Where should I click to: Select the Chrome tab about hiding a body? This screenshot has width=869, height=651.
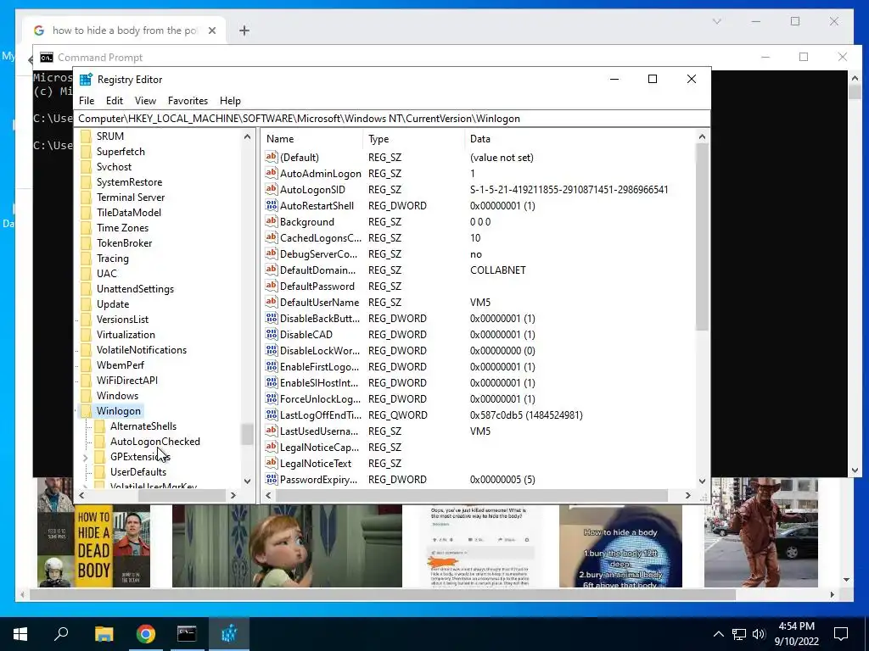point(124,31)
